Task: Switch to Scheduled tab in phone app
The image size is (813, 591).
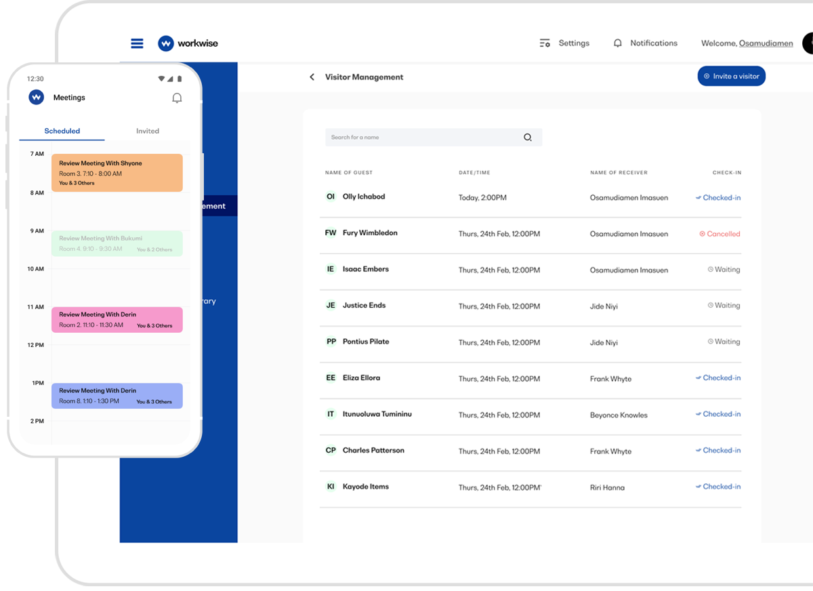Action: (62, 131)
